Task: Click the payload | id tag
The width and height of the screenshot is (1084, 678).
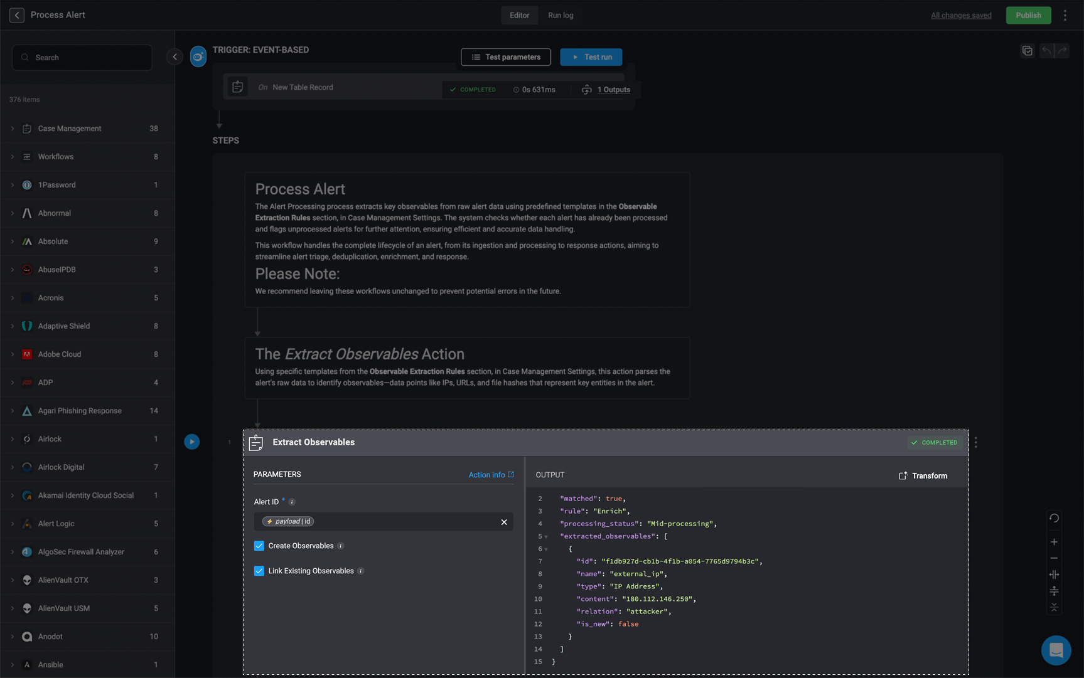Action: coord(288,522)
